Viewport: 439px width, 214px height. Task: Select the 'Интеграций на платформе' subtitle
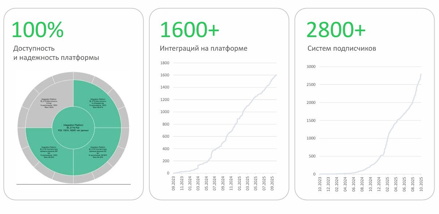click(x=203, y=48)
